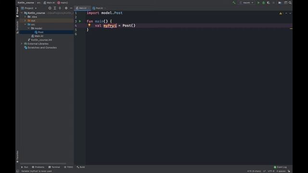Viewport: 308px width, 173px height.
Task: Collapse the src folder arrow
Action: pos(25,25)
